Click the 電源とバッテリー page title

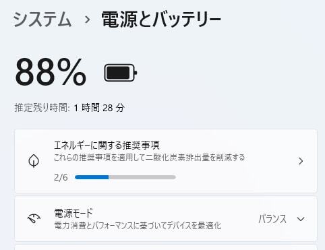click(x=161, y=20)
